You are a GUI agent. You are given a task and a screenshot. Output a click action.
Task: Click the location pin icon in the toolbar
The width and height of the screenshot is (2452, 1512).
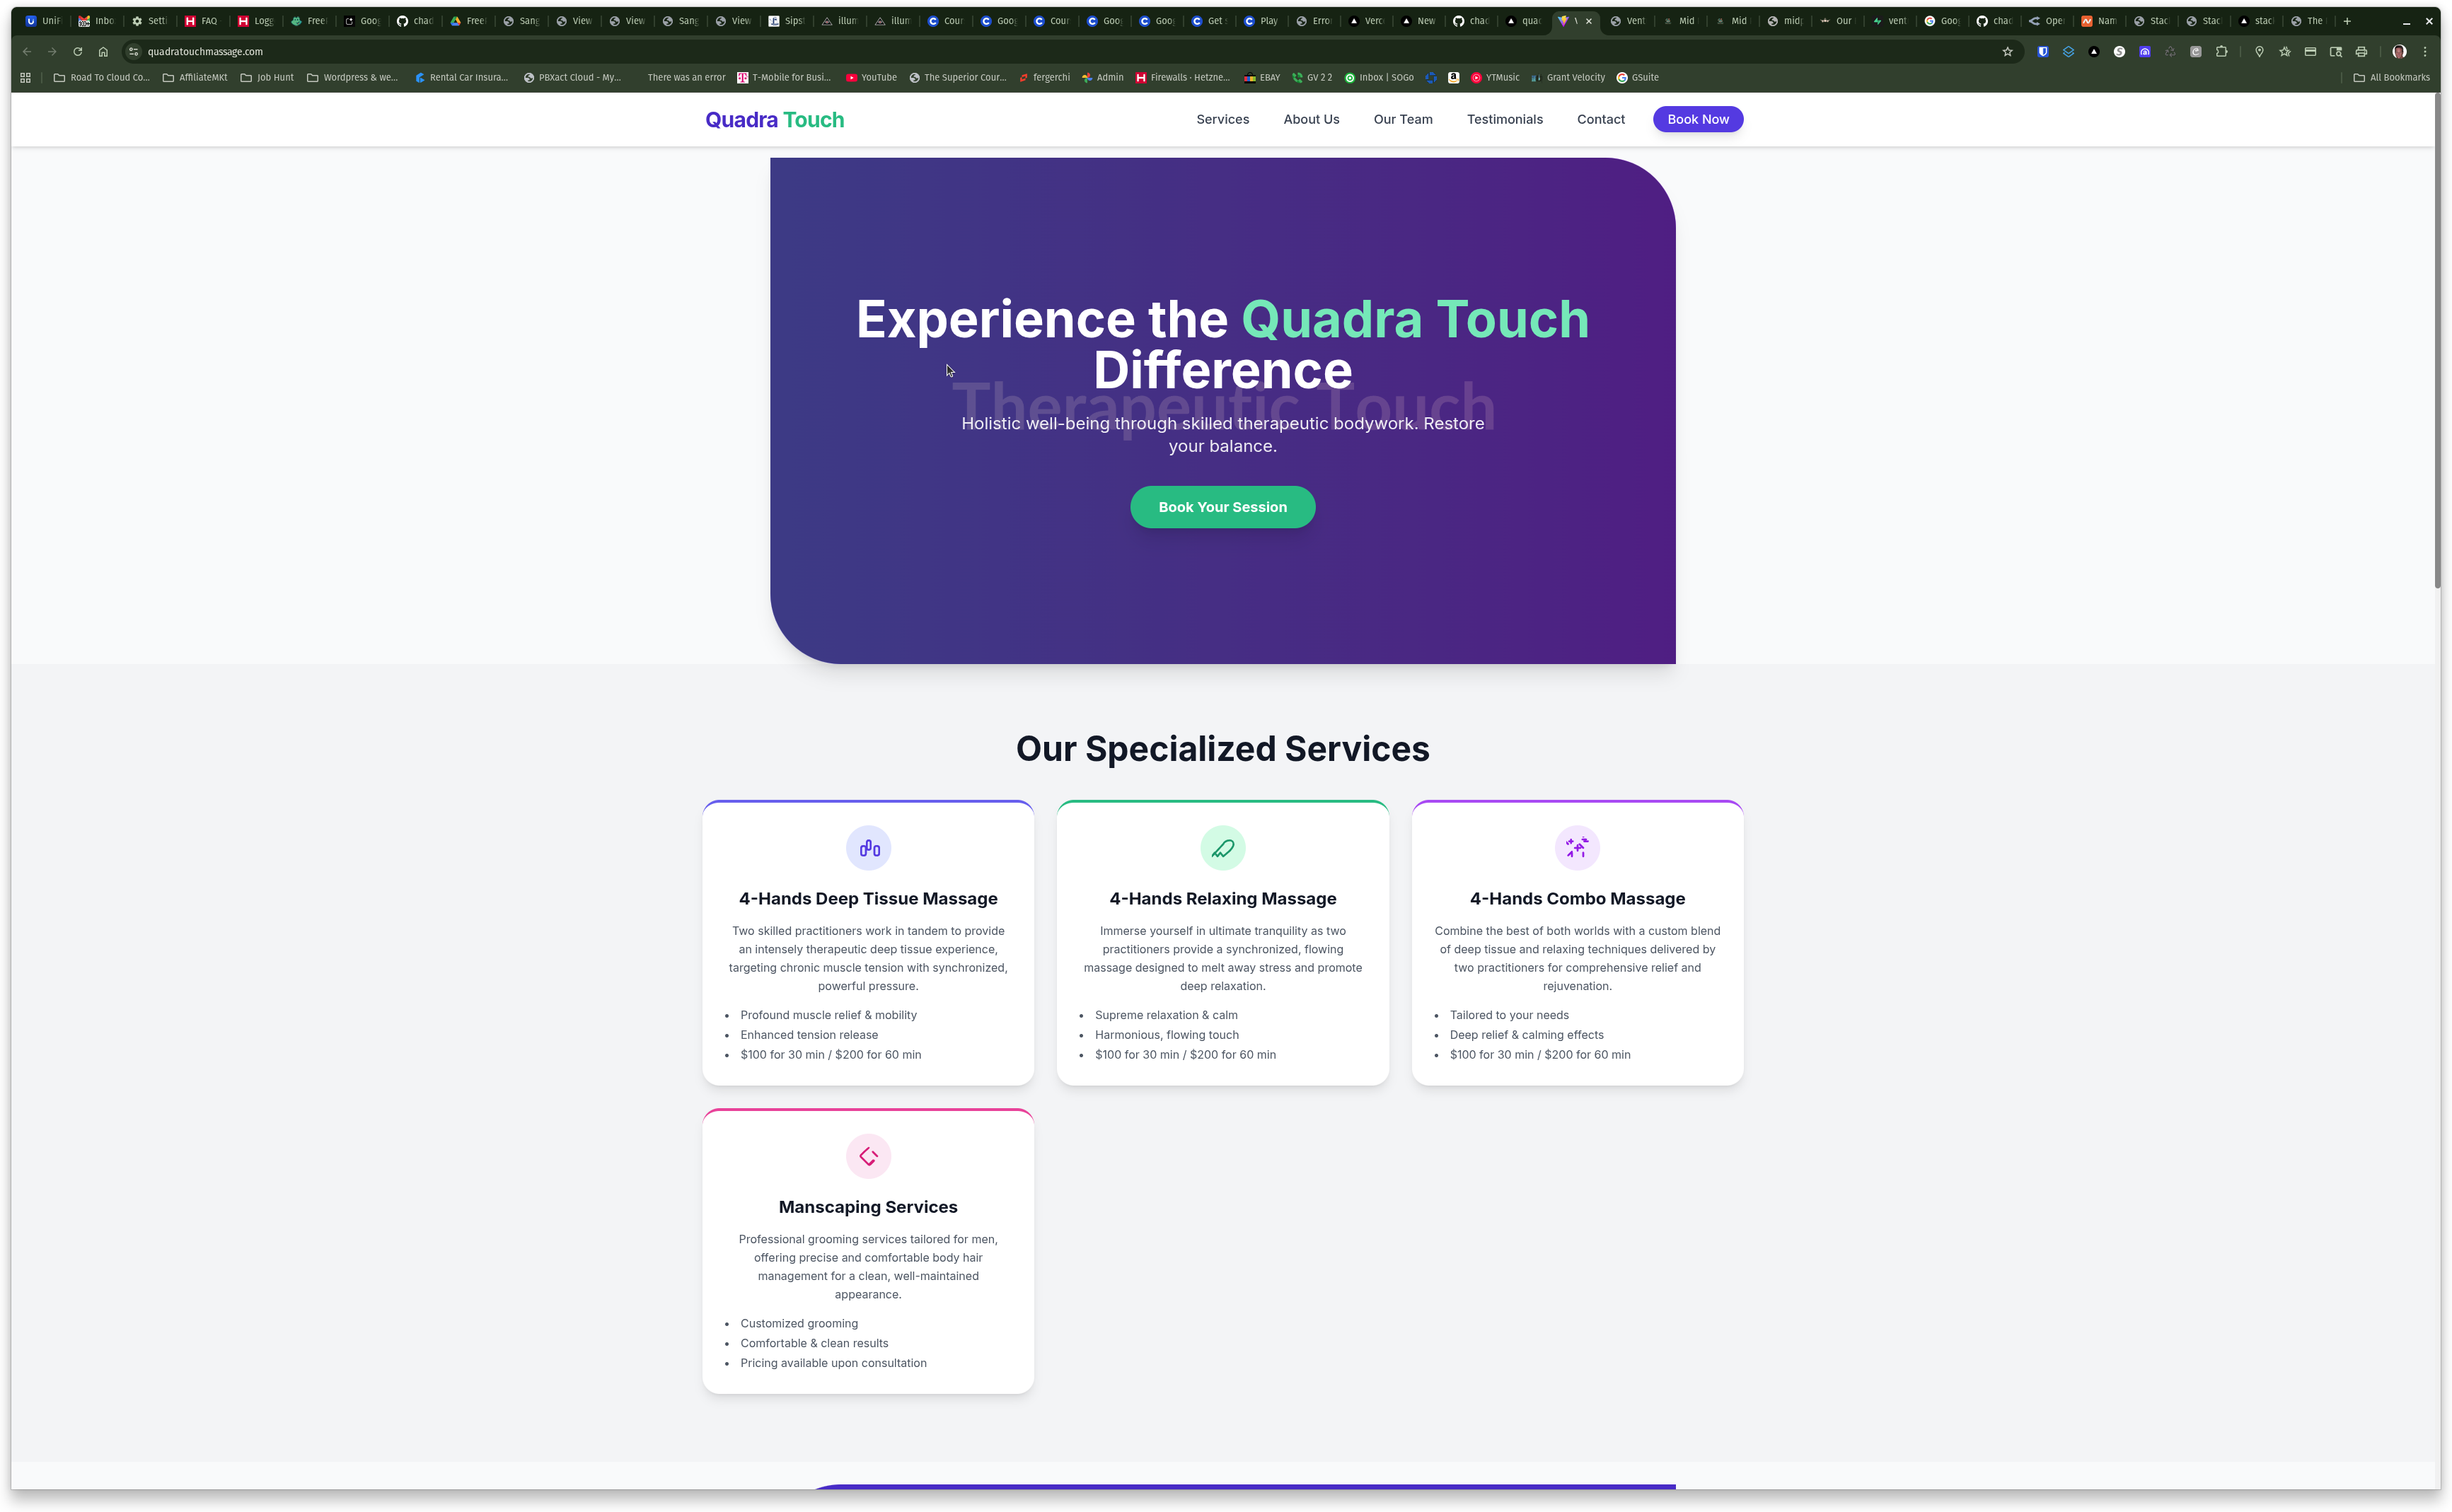pos(2260,51)
